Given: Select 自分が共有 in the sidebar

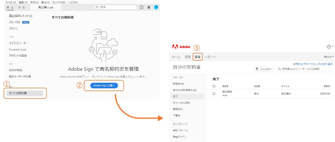Looking at the screenshot, I should [16, 70].
